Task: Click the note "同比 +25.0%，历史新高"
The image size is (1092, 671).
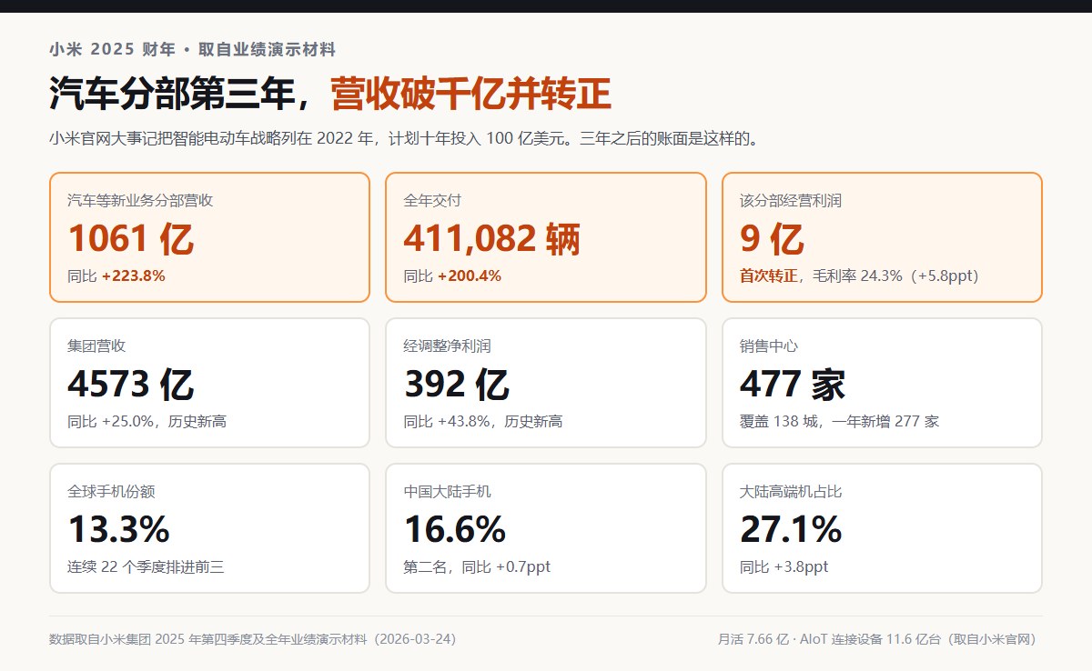Action: (x=147, y=421)
